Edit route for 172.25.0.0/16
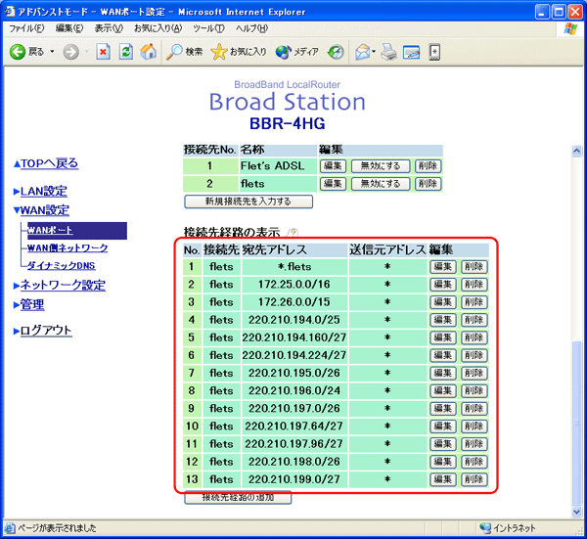This screenshot has height=539, width=587. pyautogui.click(x=443, y=285)
